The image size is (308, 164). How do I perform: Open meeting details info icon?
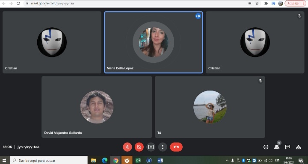pyautogui.click(x=266, y=147)
